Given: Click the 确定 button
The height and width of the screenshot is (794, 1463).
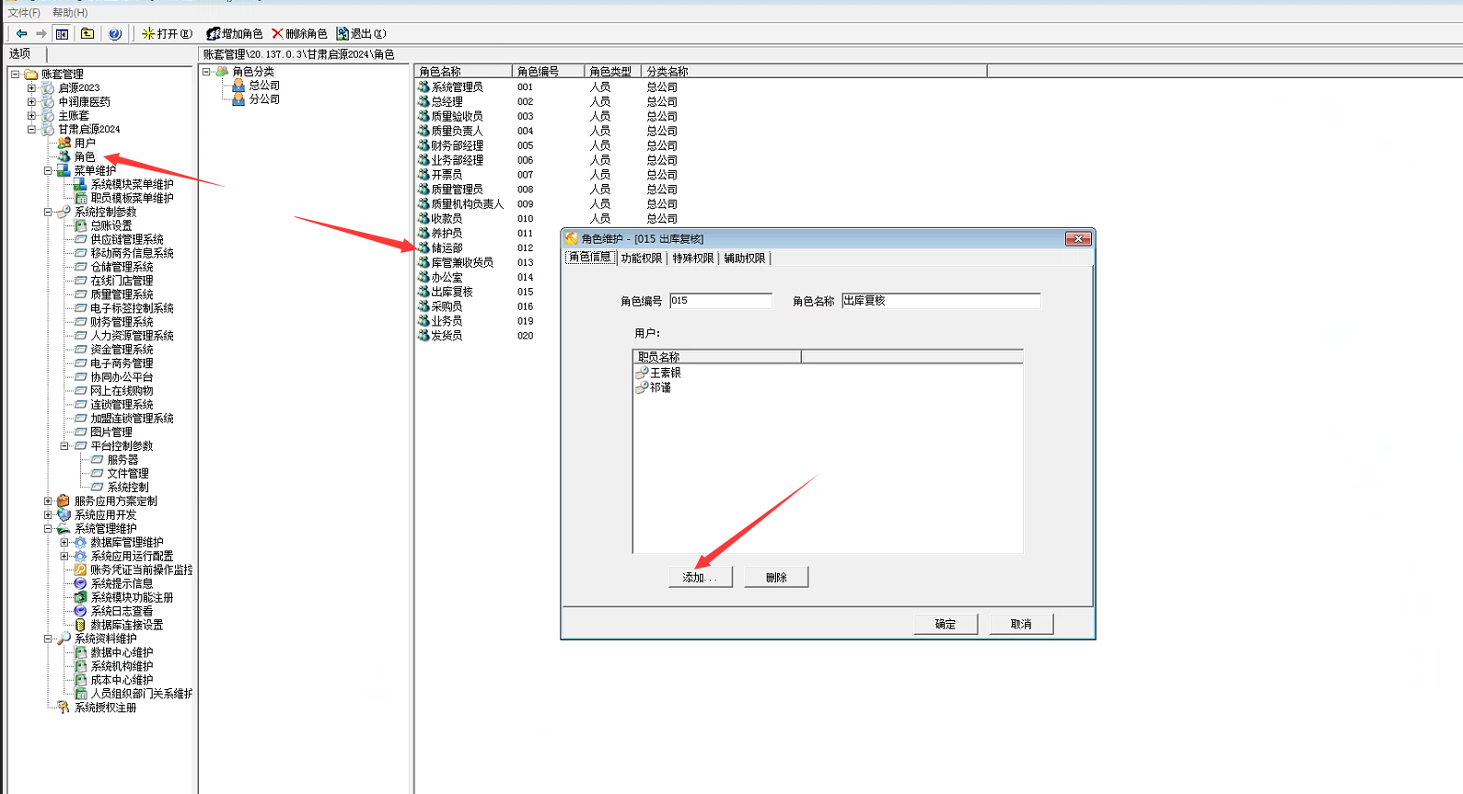Looking at the screenshot, I should click(x=945, y=625).
